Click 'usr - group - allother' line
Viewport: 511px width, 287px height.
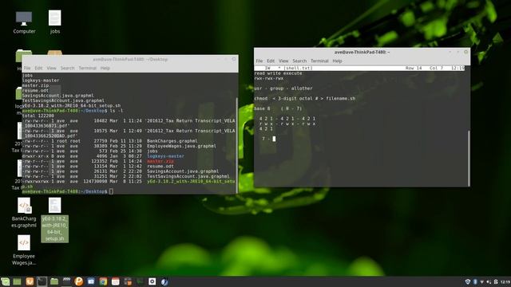tap(283, 88)
